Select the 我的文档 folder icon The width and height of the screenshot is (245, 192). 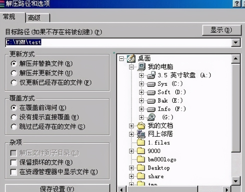point(141,125)
